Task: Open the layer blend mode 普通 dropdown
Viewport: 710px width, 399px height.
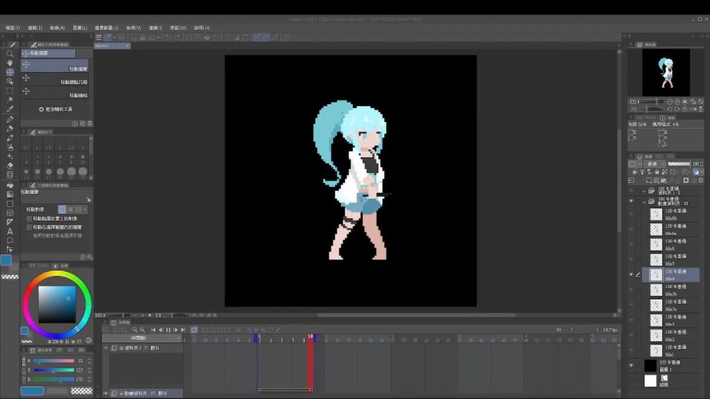Action: point(656,163)
